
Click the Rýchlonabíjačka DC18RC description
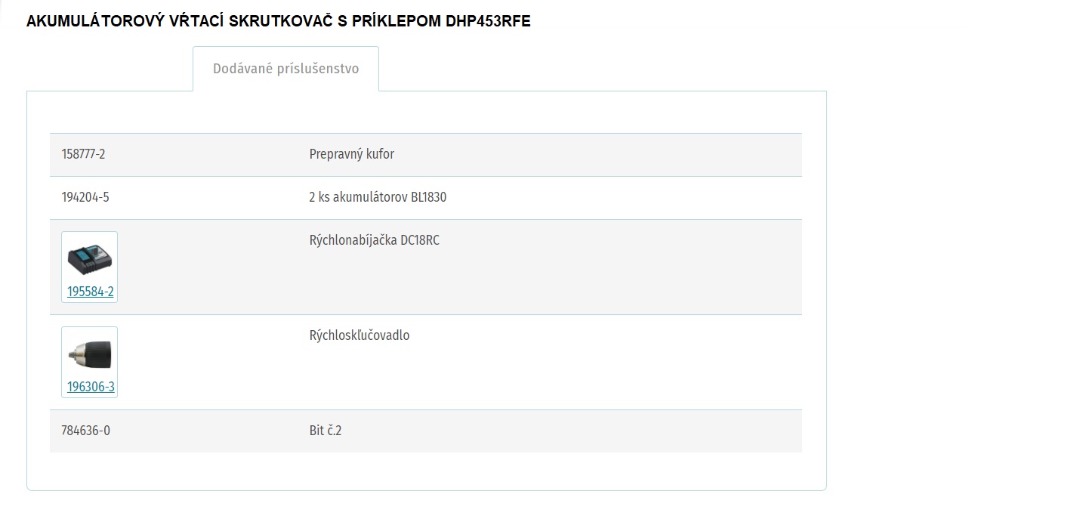374,240
